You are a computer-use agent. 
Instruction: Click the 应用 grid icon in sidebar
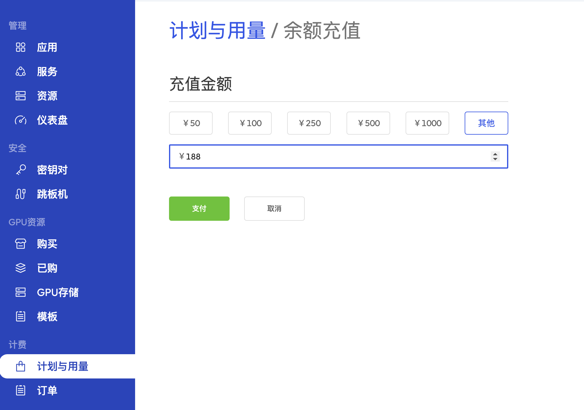tap(21, 47)
